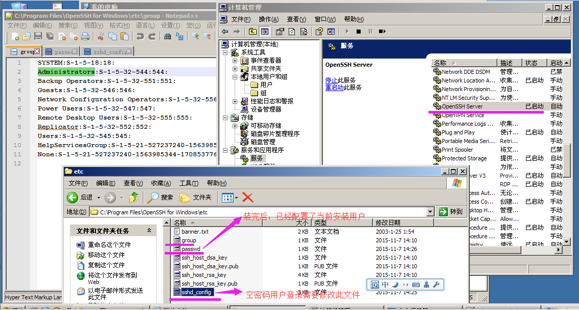Click 复制这个文件 task link
This screenshot has height=310, width=579.
tap(106, 265)
